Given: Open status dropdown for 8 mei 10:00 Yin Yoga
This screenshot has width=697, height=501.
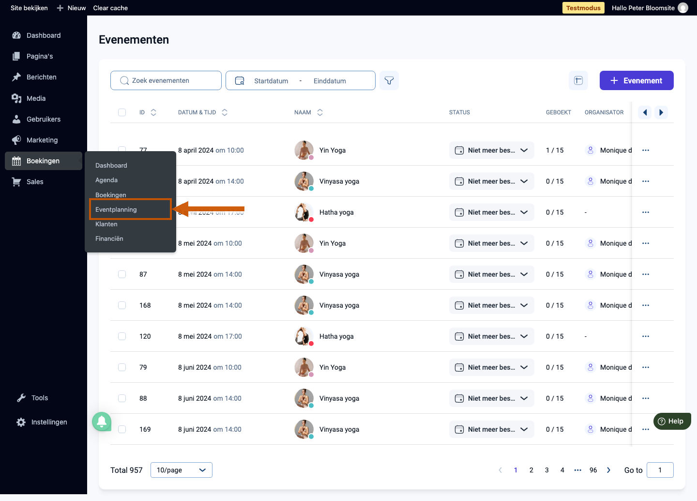Looking at the screenshot, I should tap(491, 243).
